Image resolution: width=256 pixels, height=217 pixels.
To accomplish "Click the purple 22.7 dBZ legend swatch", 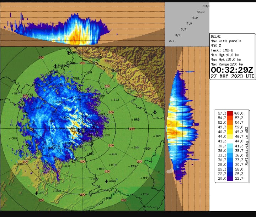I will coord(230,178).
